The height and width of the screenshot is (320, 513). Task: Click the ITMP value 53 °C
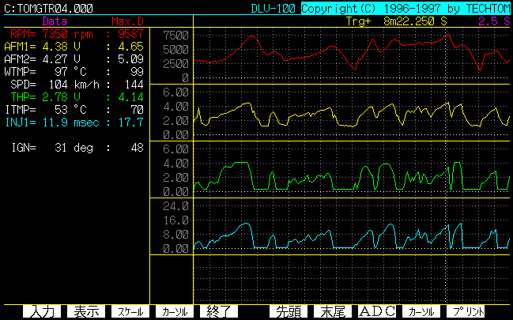click(71, 110)
